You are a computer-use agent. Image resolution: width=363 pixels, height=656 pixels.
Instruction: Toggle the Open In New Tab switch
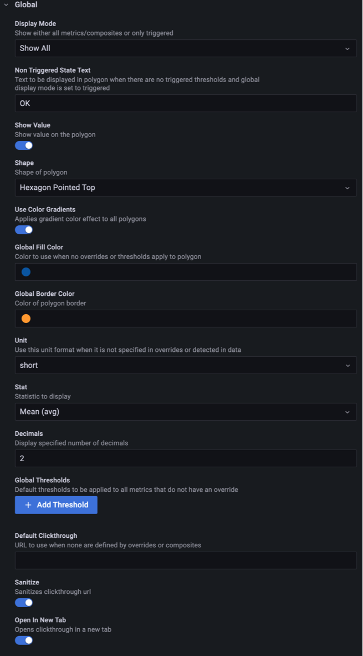[24, 640]
